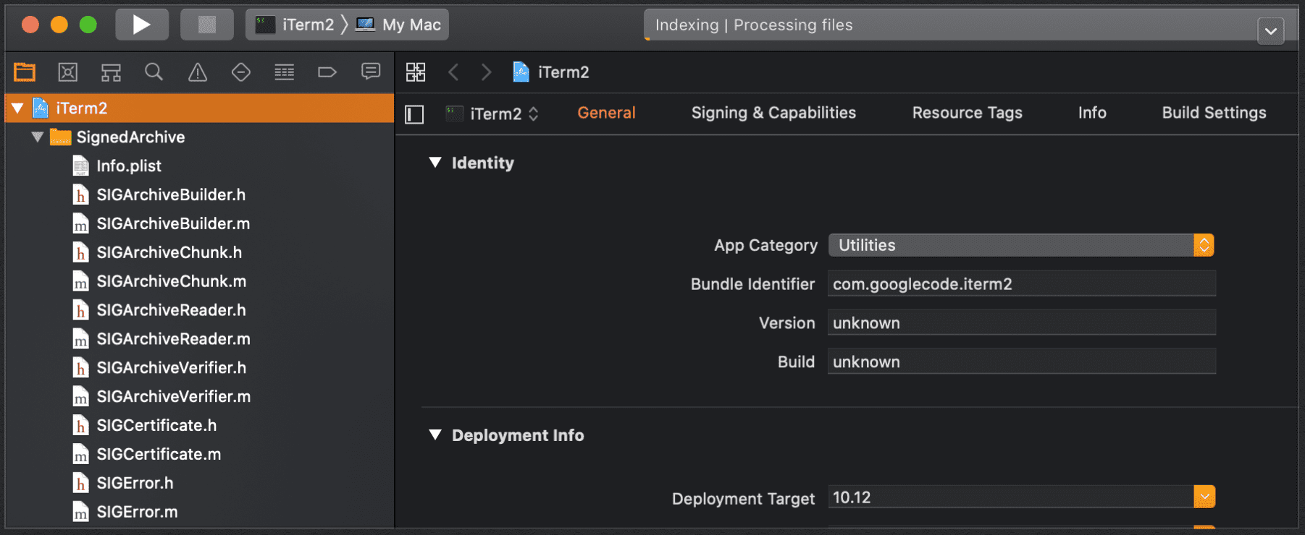Toggle the targets list sidebar
Image resolution: width=1305 pixels, height=535 pixels.
[x=414, y=114]
